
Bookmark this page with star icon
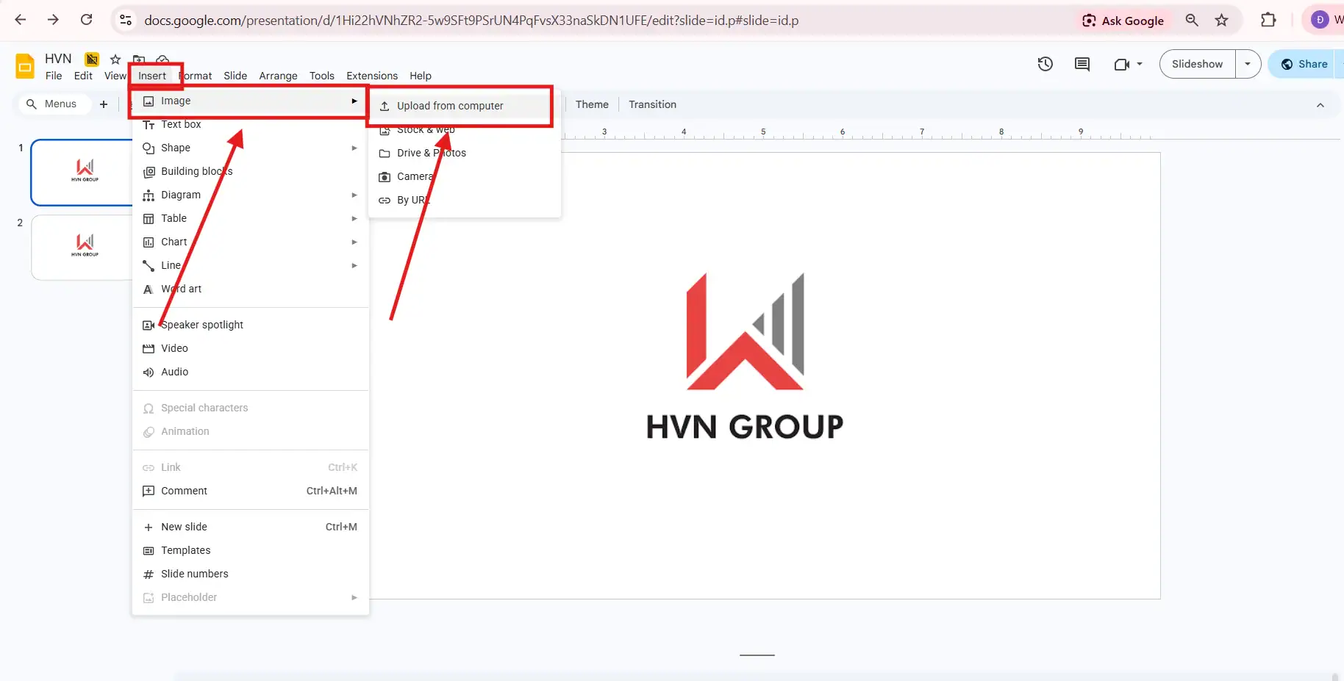click(x=1221, y=21)
